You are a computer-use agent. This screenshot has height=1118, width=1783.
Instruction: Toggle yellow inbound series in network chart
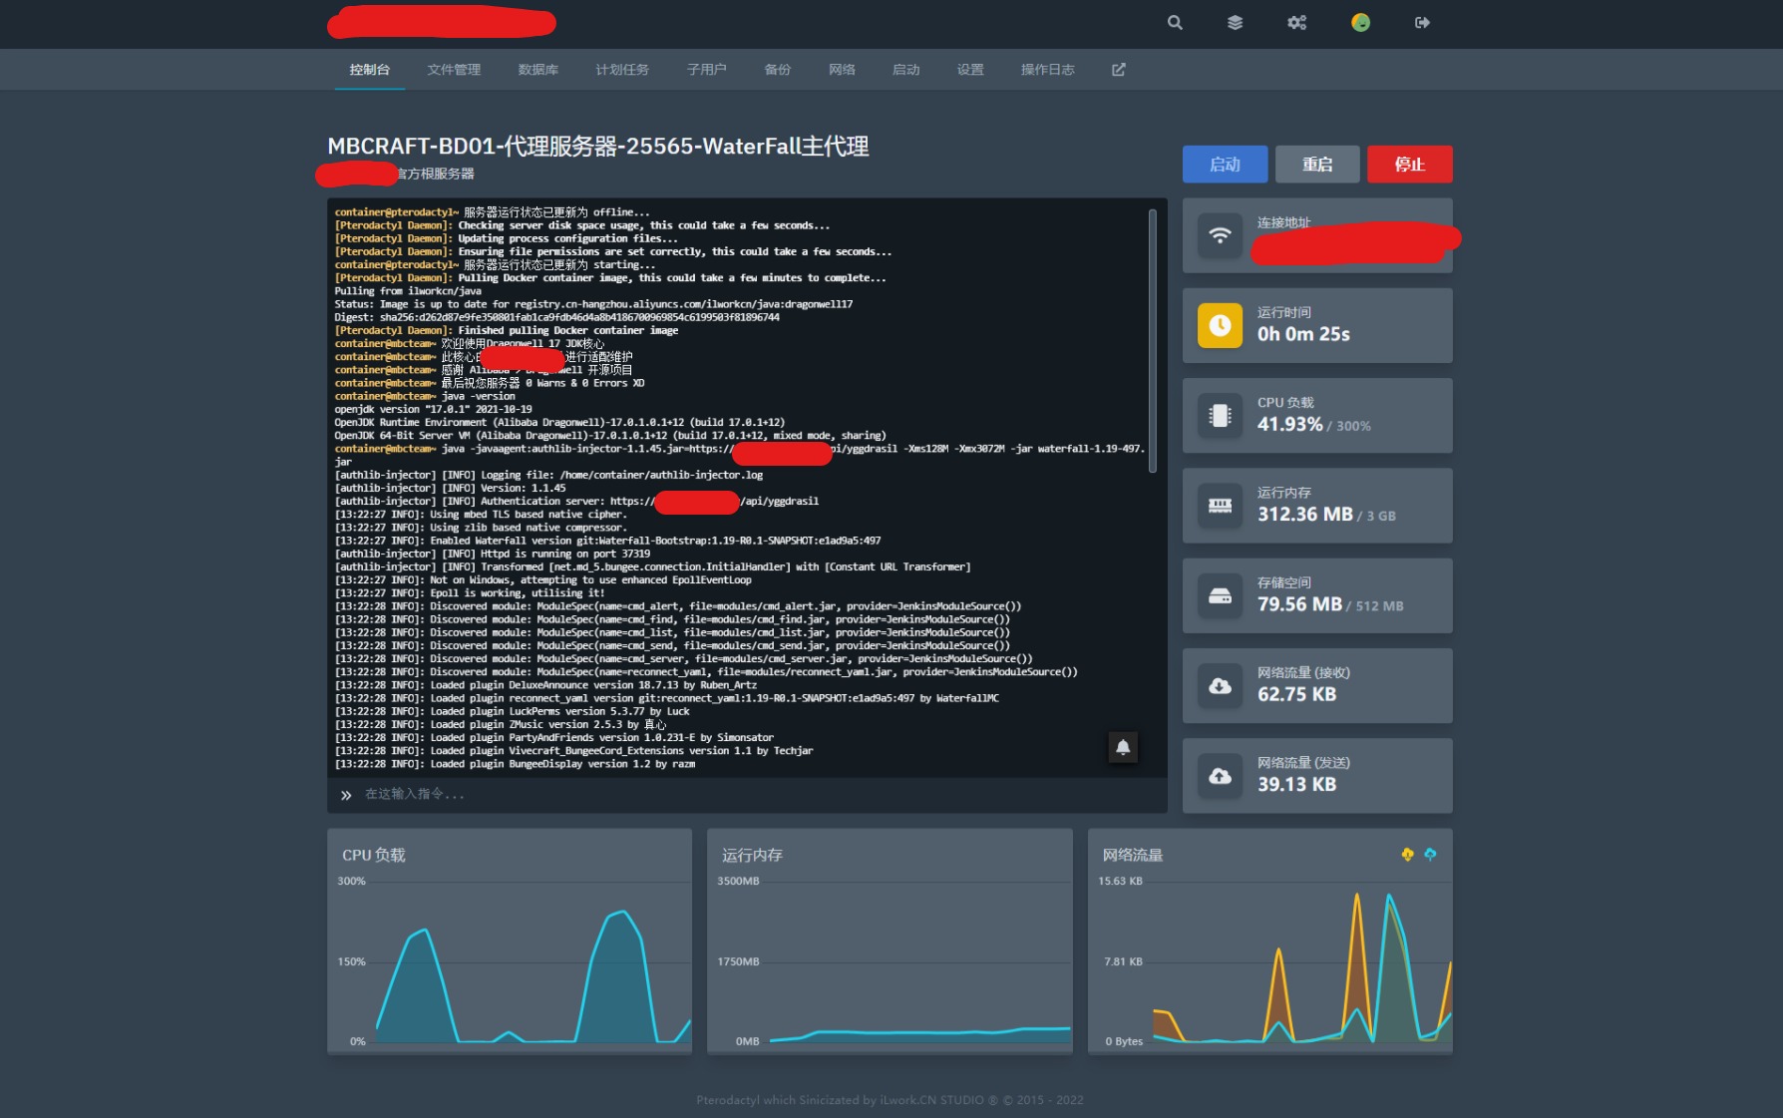pos(1407,855)
